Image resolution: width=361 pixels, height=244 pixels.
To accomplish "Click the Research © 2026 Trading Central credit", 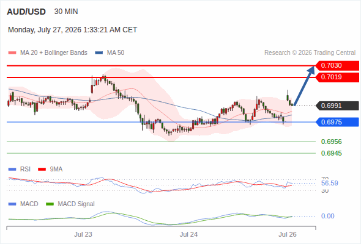I will click(x=310, y=53).
